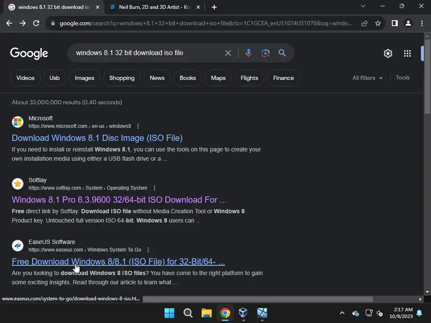431x323 pixels.
Task: Open VirtualBox from taskbar
Action: click(243, 313)
